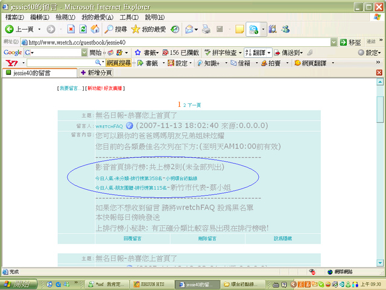Image resolution: width=386 pixels, height=290 pixels.
Task: Stop loading with the red X icon
Action: 71,30
